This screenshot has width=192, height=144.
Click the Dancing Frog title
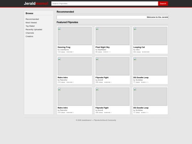coord(64,47)
